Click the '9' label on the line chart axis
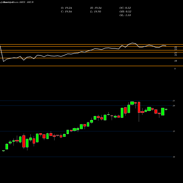The image size is (183, 183). tap(175, 69)
